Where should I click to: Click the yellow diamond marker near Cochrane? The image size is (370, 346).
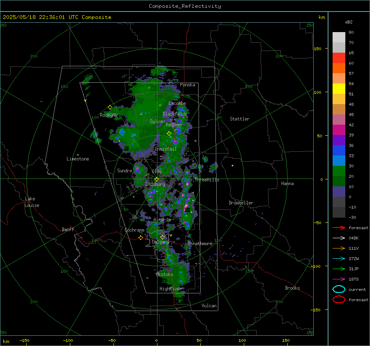141,237
